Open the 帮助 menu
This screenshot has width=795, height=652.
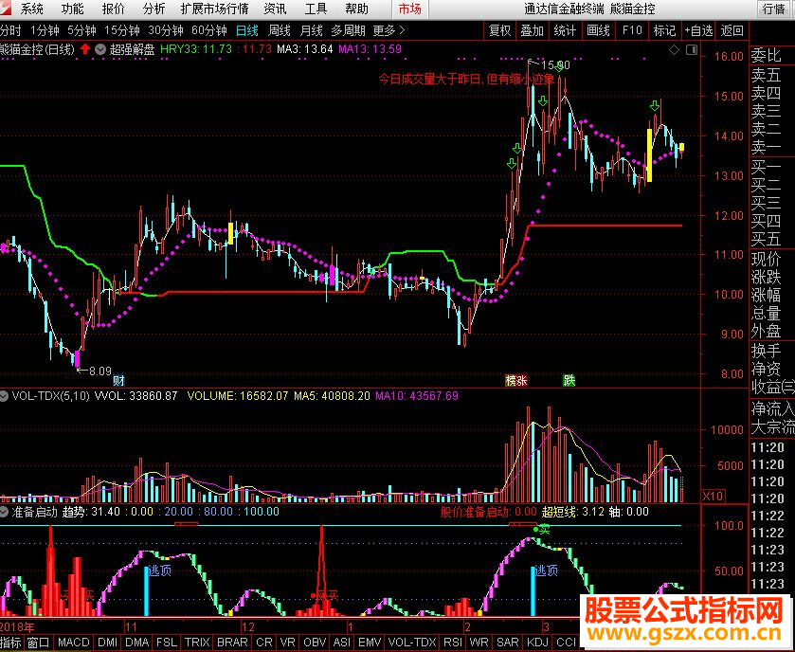click(356, 9)
